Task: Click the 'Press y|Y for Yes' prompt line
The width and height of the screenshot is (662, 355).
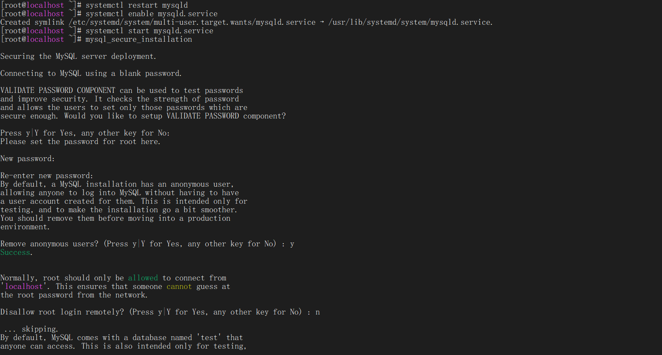Action: (85, 133)
